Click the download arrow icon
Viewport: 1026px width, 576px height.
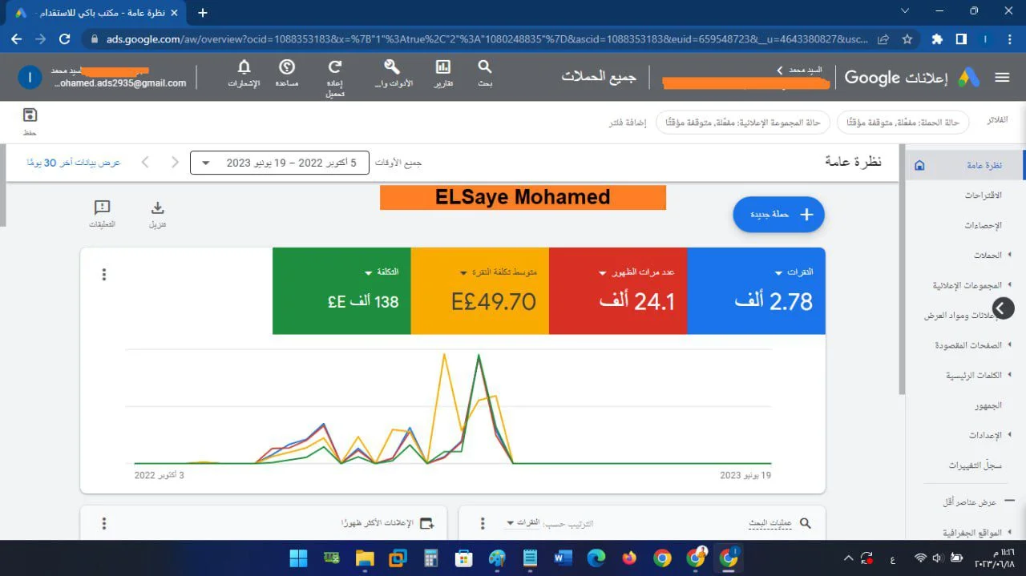(x=157, y=209)
